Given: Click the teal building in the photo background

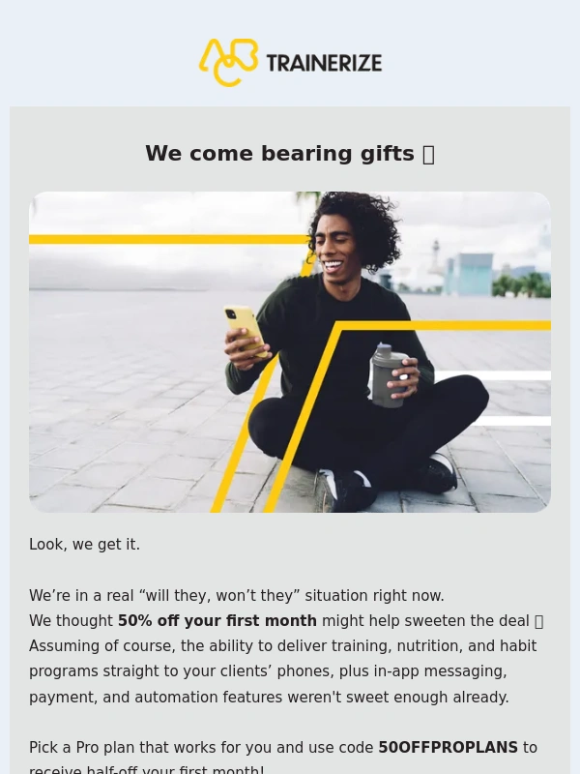Looking at the screenshot, I should click(x=469, y=274).
